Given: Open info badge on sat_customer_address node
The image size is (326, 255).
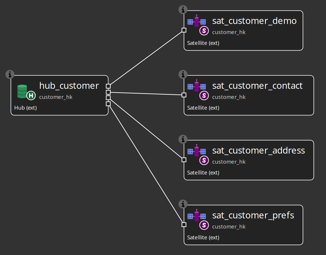Looking at the screenshot, I should pos(183,139).
